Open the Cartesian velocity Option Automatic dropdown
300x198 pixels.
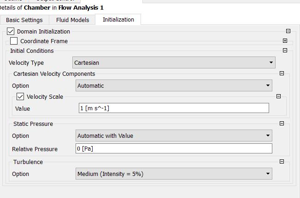(x=174, y=85)
